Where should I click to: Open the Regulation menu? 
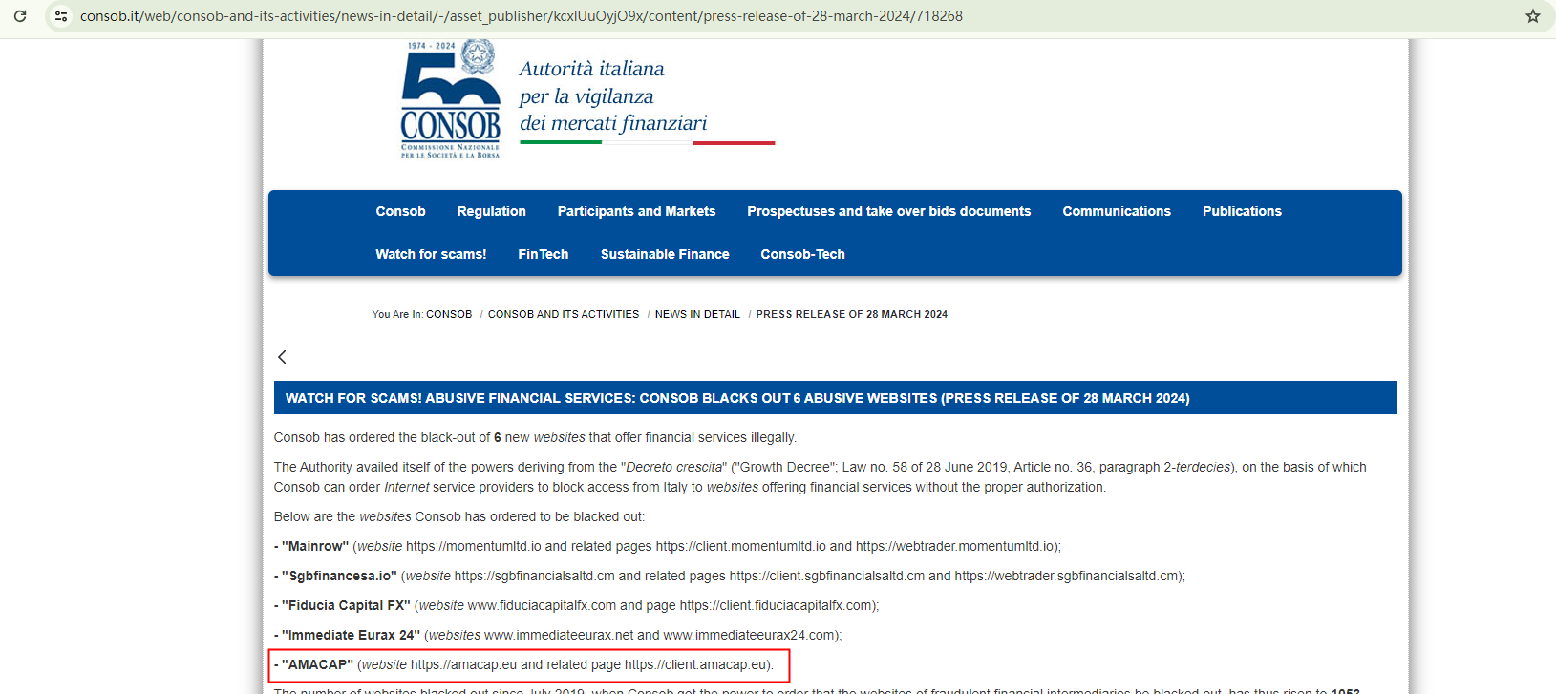tap(491, 211)
